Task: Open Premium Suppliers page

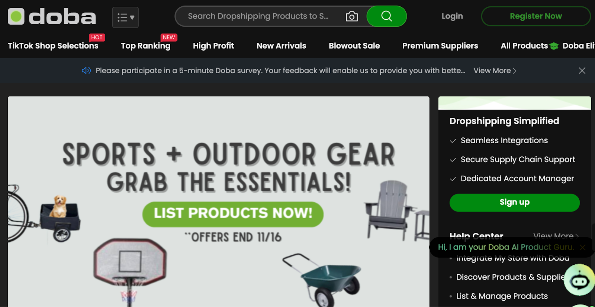Action: pyautogui.click(x=440, y=46)
